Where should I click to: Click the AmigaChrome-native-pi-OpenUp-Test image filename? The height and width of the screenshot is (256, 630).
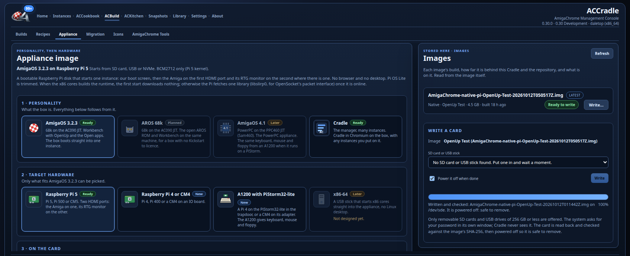click(495, 95)
